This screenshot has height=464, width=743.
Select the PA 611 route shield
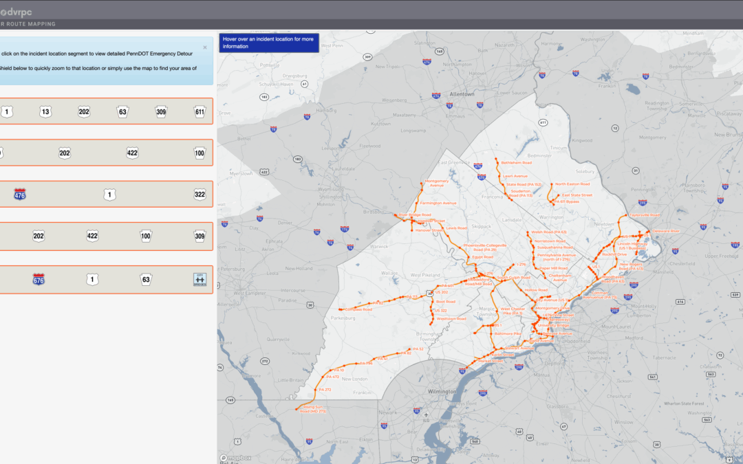click(200, 111)
